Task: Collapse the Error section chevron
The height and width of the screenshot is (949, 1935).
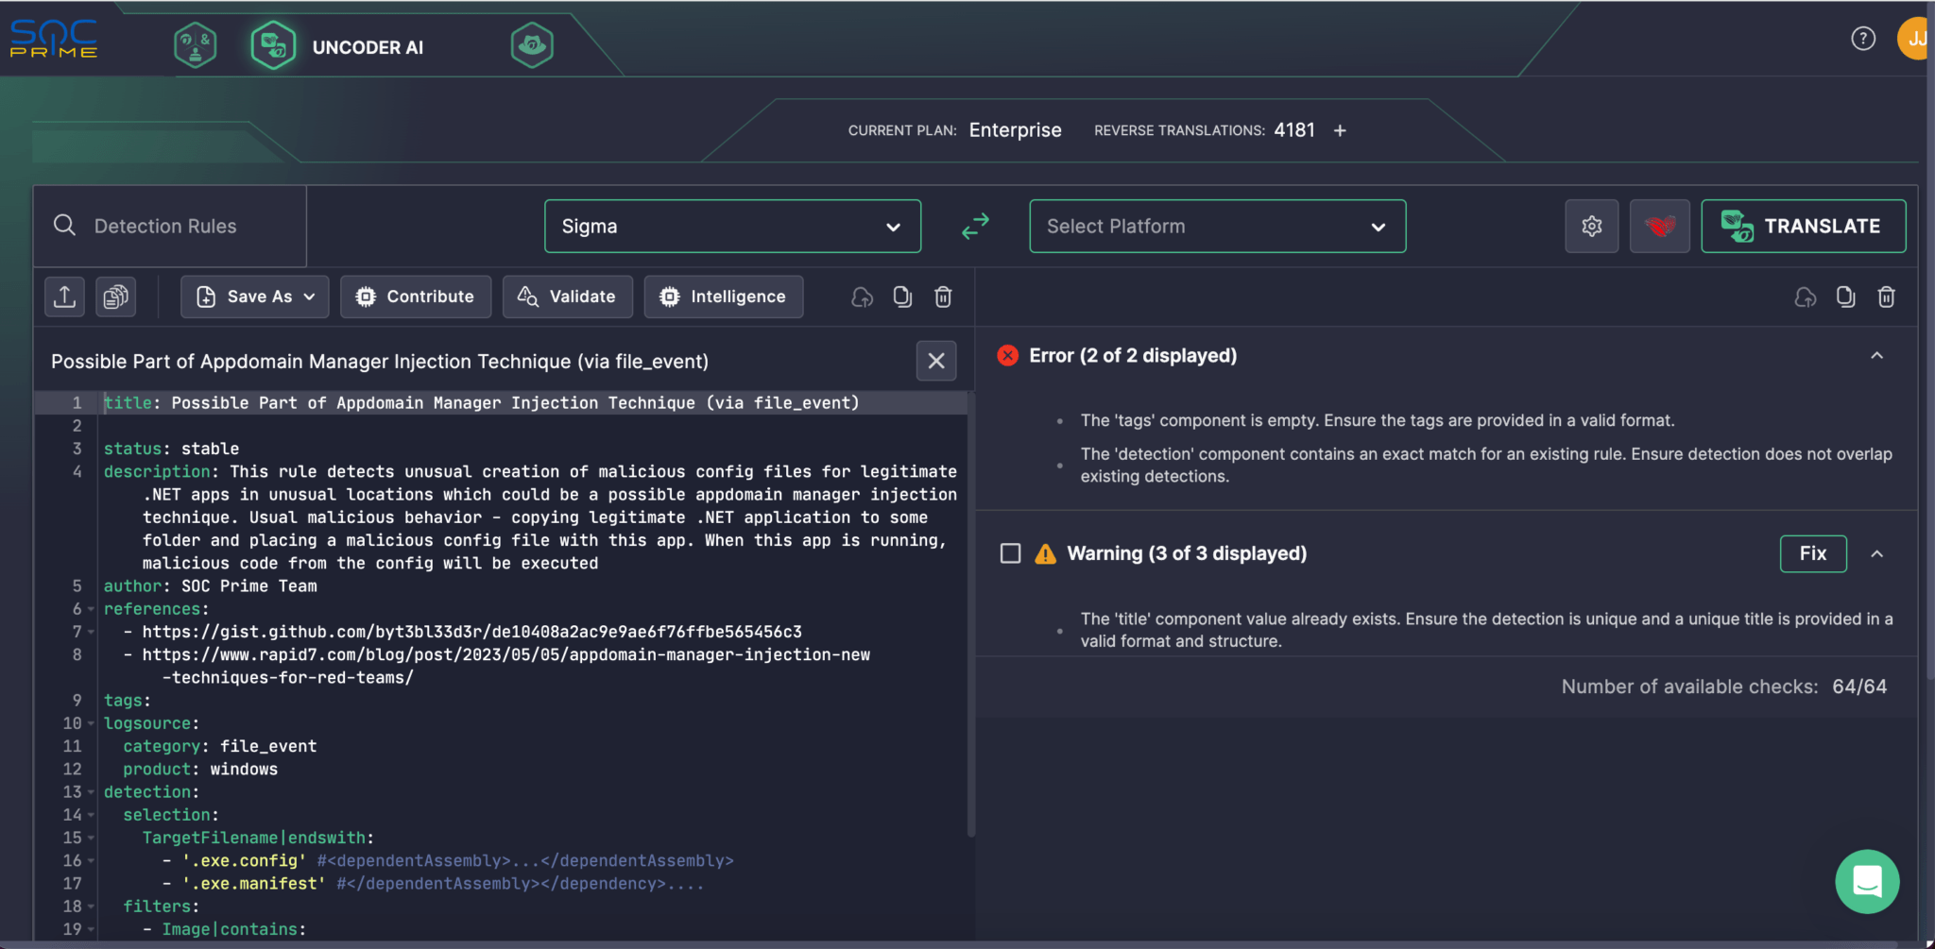Action: [1876, 356]
